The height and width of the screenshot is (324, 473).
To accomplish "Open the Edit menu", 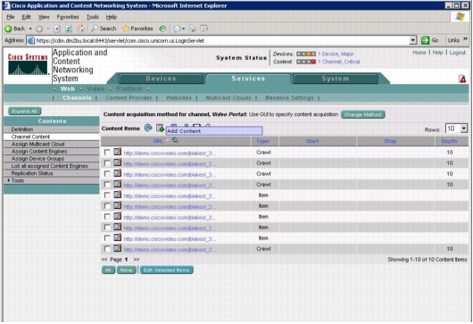I will click(26, 17).
